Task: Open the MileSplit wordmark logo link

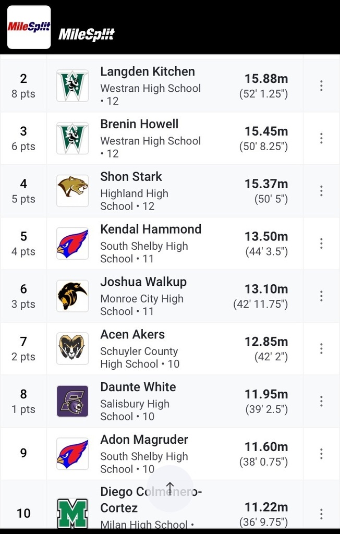Action: pos(87,34)
